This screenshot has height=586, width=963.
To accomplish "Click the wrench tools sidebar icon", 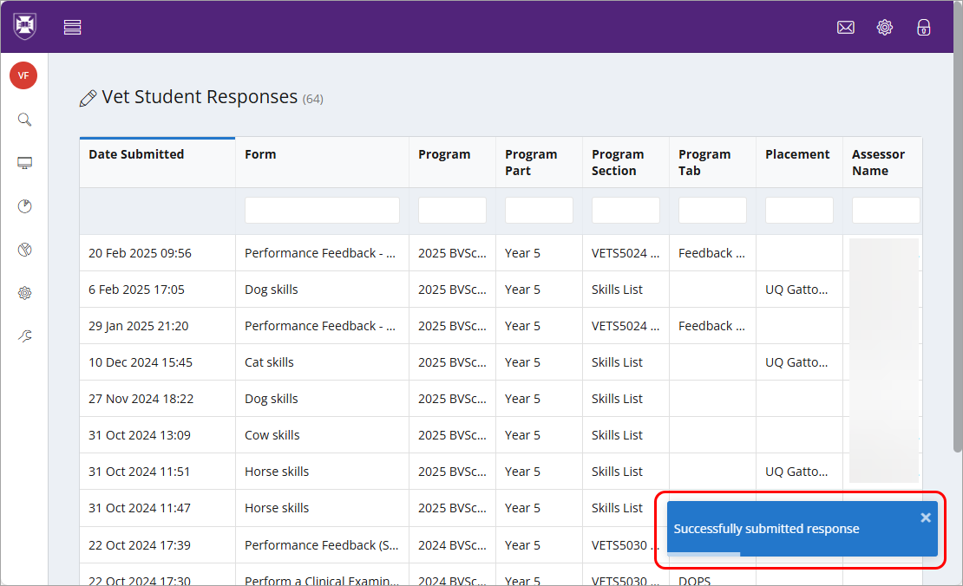I will pos(24,335).
